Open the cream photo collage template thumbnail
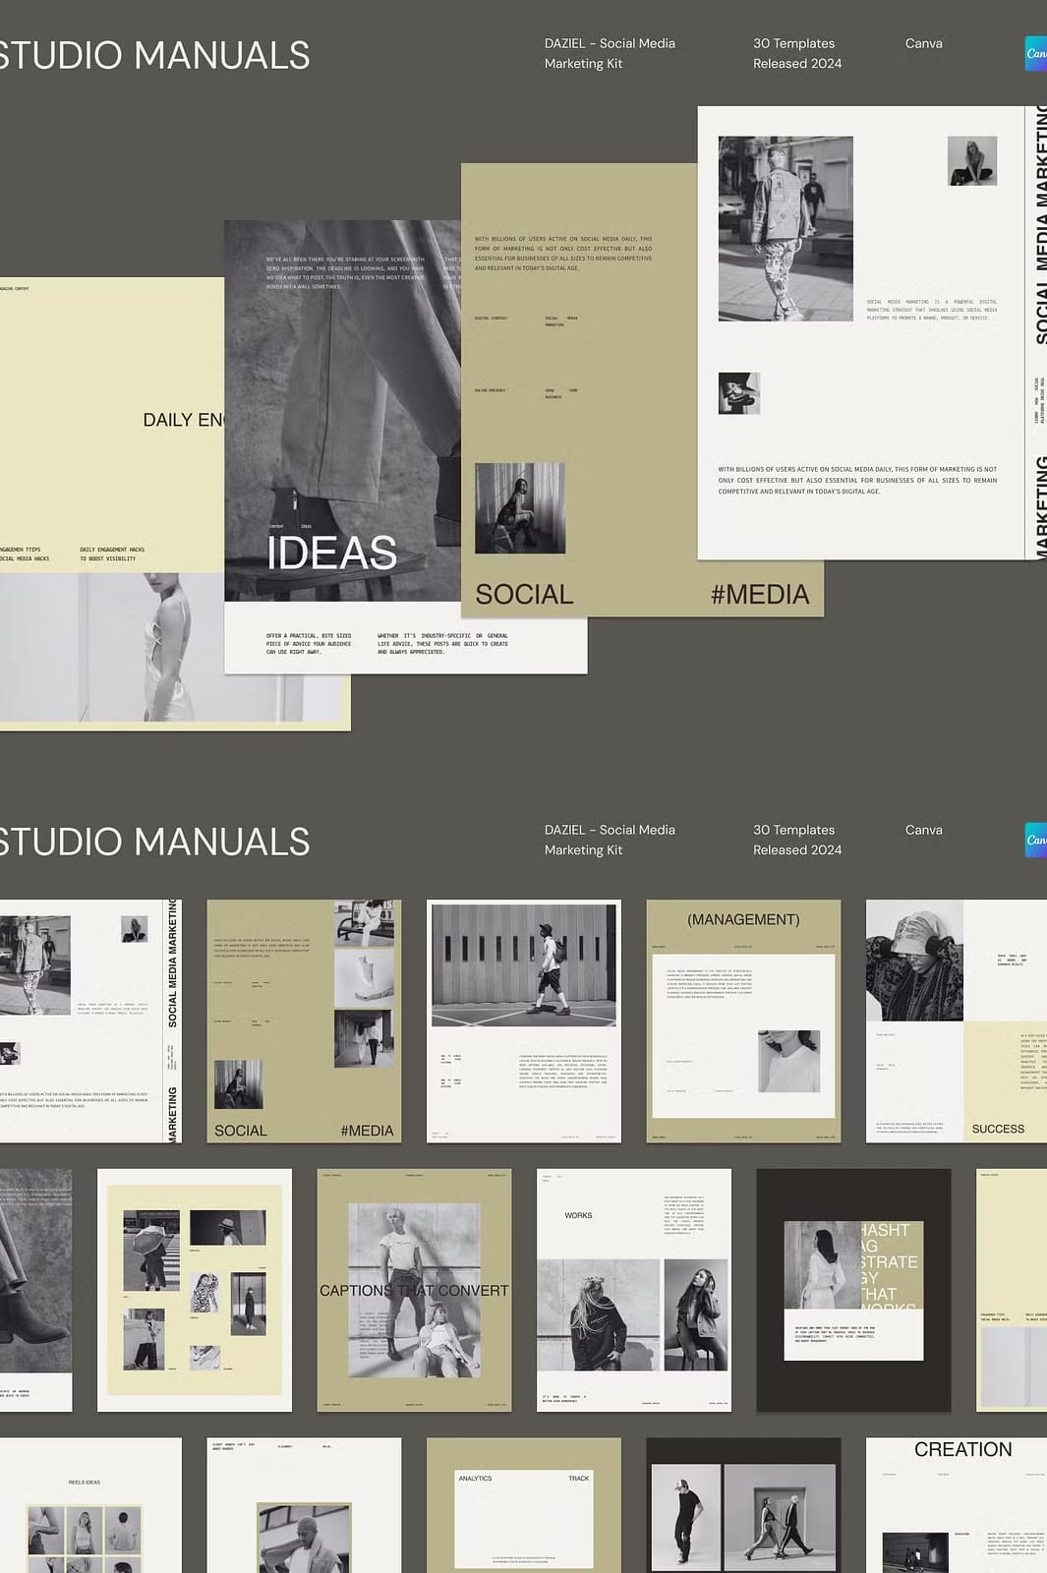The width and height of the screenshot is (1047, 1573). [x=194, y=1290]
